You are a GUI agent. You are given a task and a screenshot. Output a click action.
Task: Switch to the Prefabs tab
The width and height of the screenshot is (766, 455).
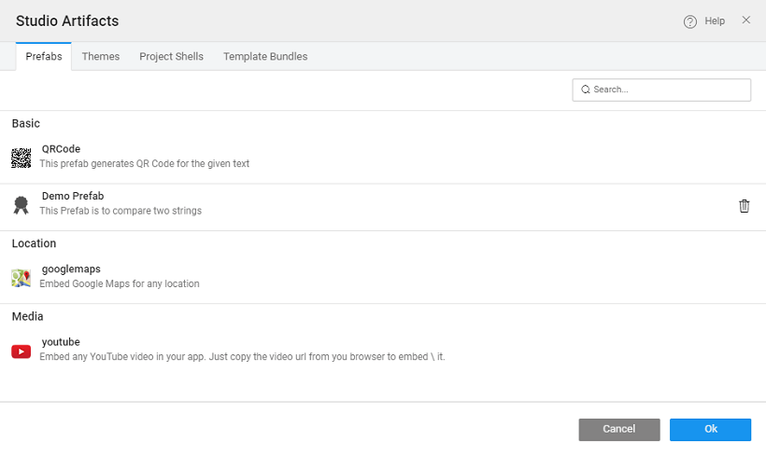[44, 57]
